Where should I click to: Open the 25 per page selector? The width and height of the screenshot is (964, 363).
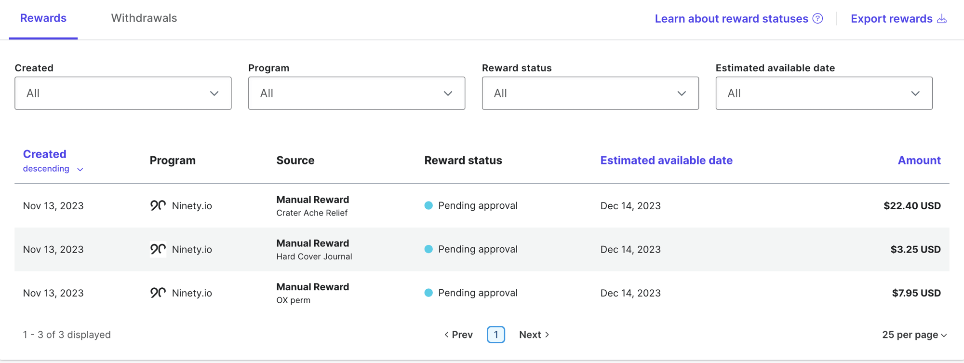pyautogui.click(x=914, y=335)
